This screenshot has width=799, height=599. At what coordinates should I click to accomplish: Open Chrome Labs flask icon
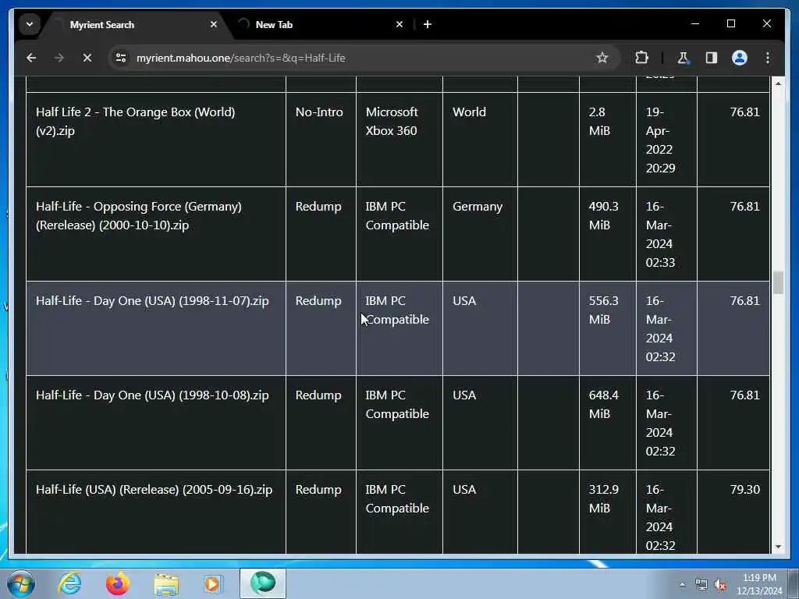pos(683,58)
